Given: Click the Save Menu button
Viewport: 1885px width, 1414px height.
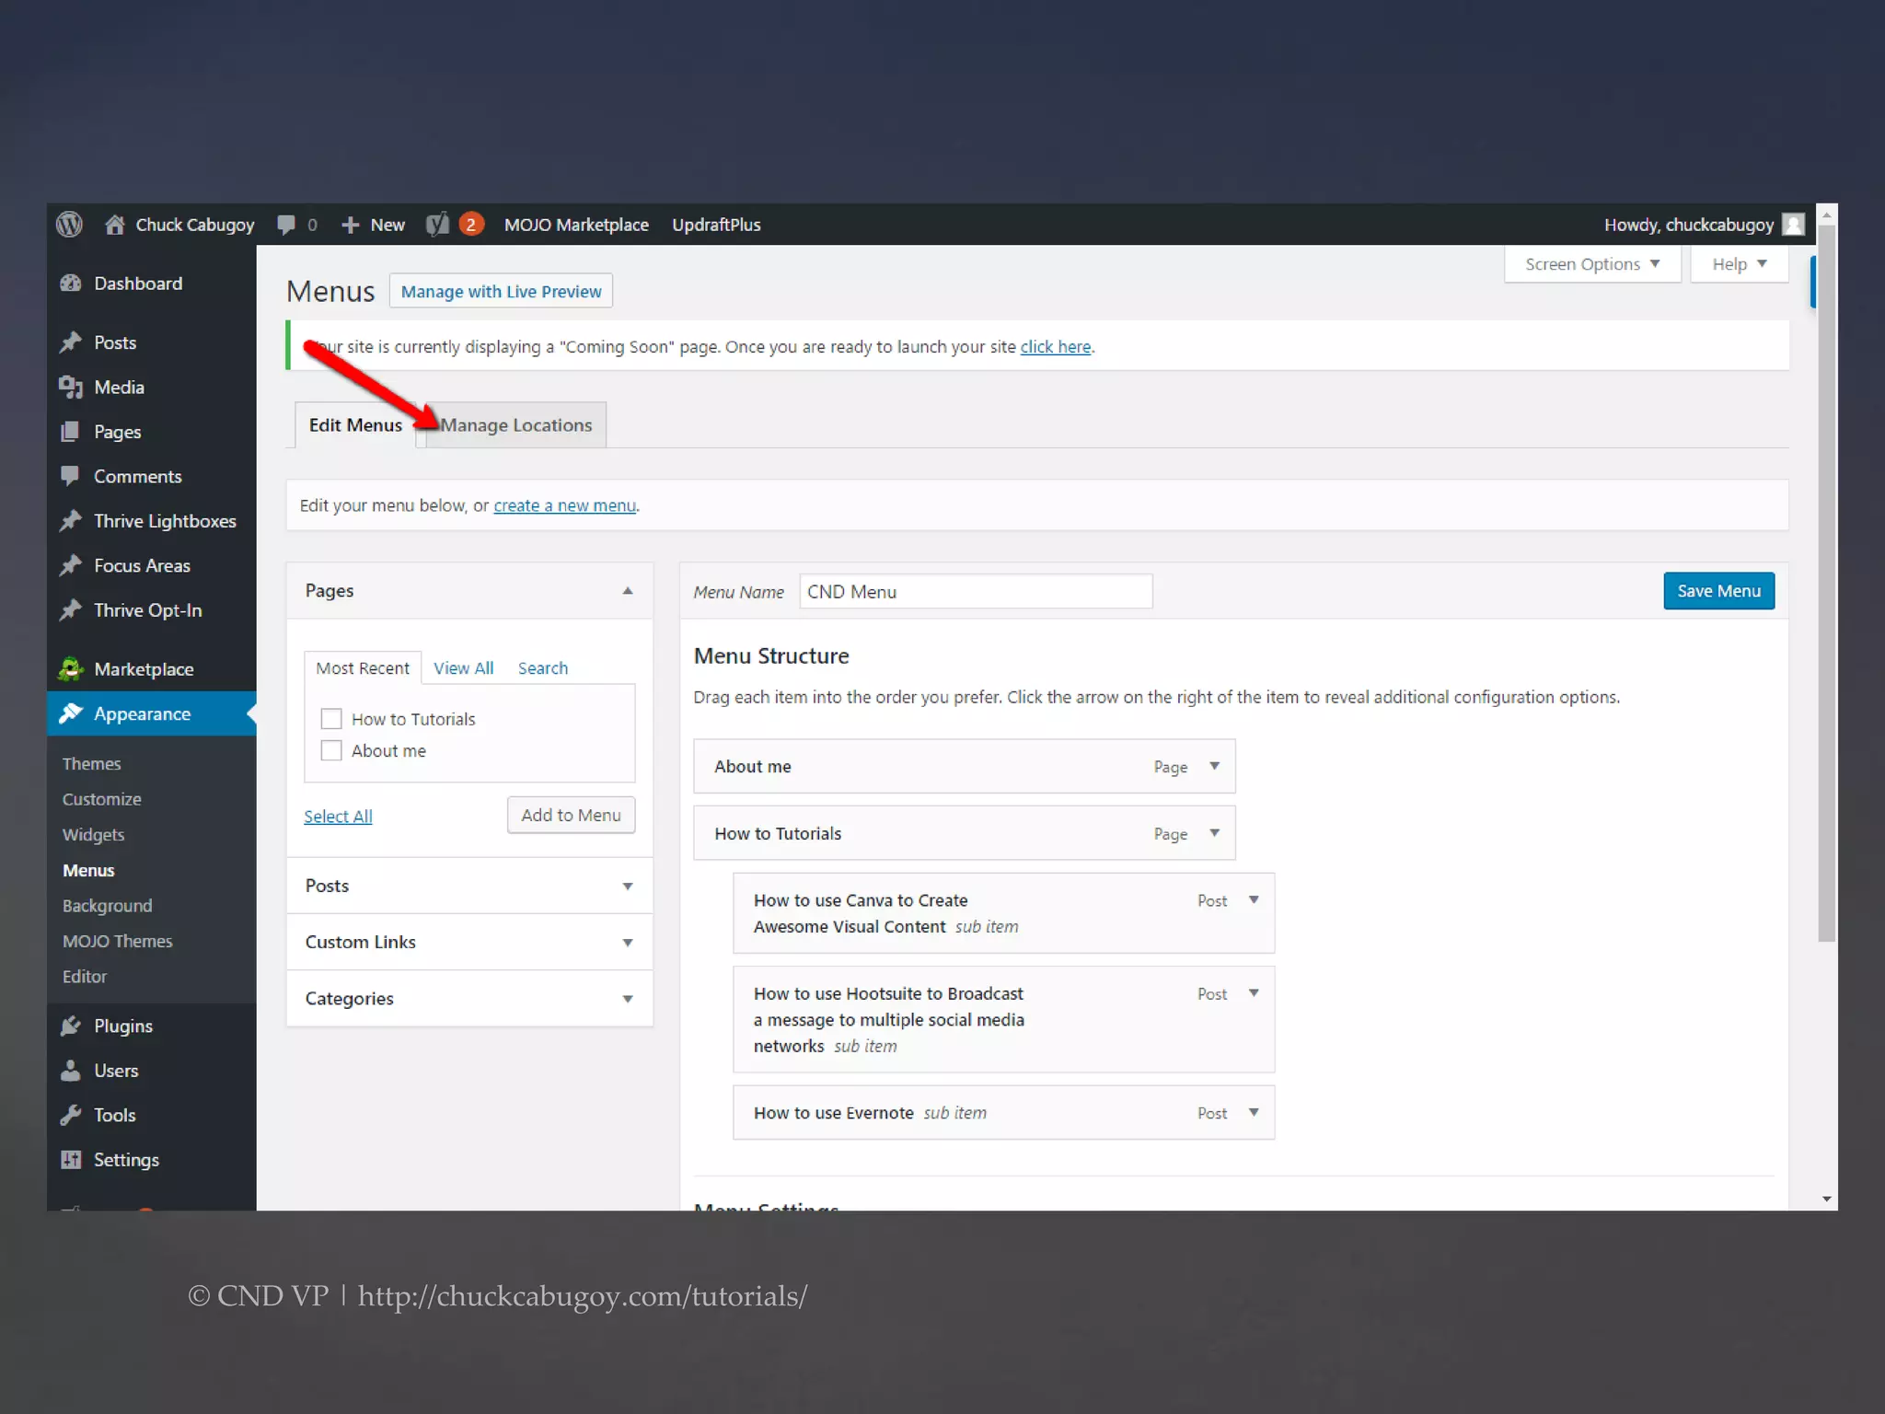Looking at the screenshot, I should 1718,591.
